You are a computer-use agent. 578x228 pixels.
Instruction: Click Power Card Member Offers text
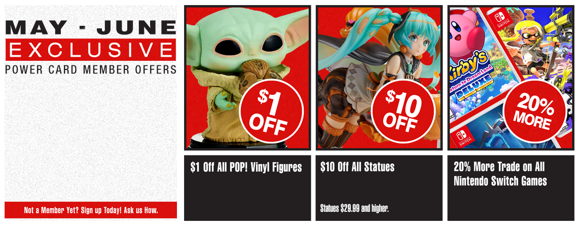91,69
